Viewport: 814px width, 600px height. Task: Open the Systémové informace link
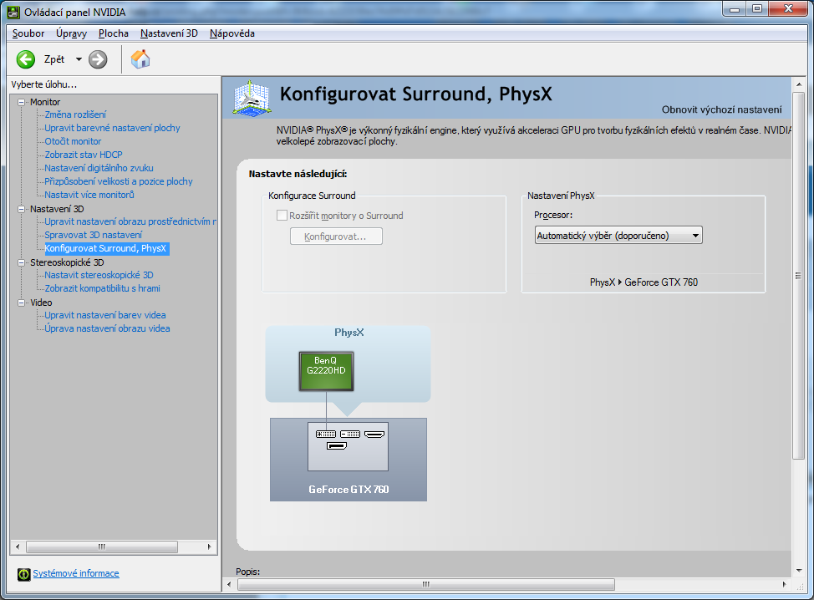pos(76,573)
